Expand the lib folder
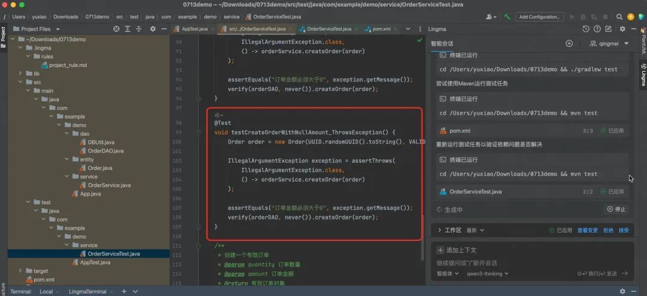This screenshot has height=296, width=647. (x=20, y=74)
